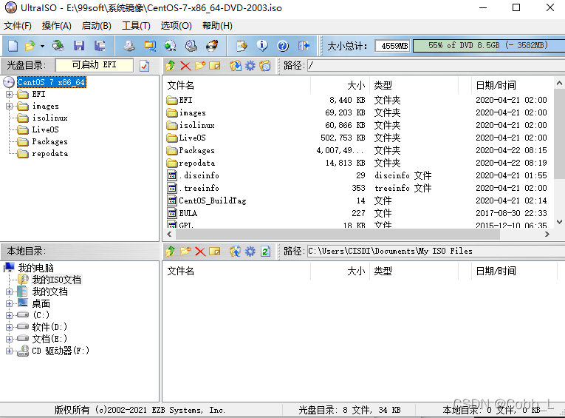Click the Open file folder icon
Image resolution: width=565 pixels, height=418 pixels.
(30, 46)
